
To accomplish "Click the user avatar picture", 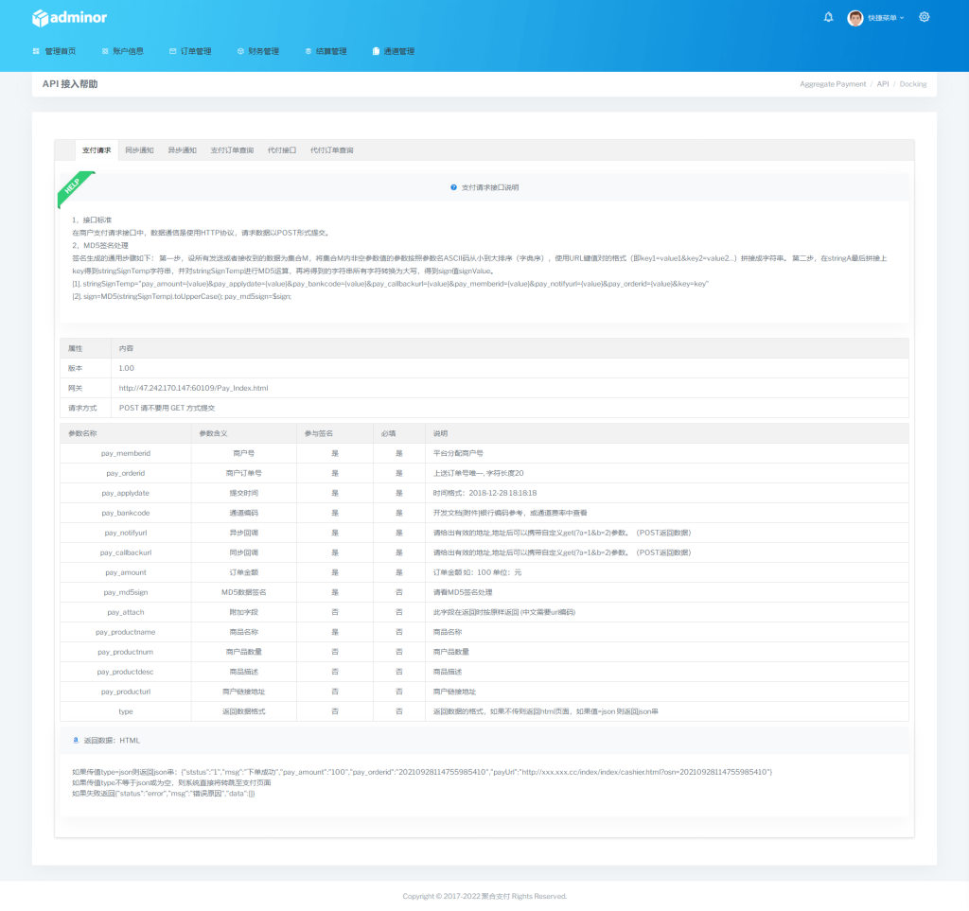I will (x=855, y=18).
